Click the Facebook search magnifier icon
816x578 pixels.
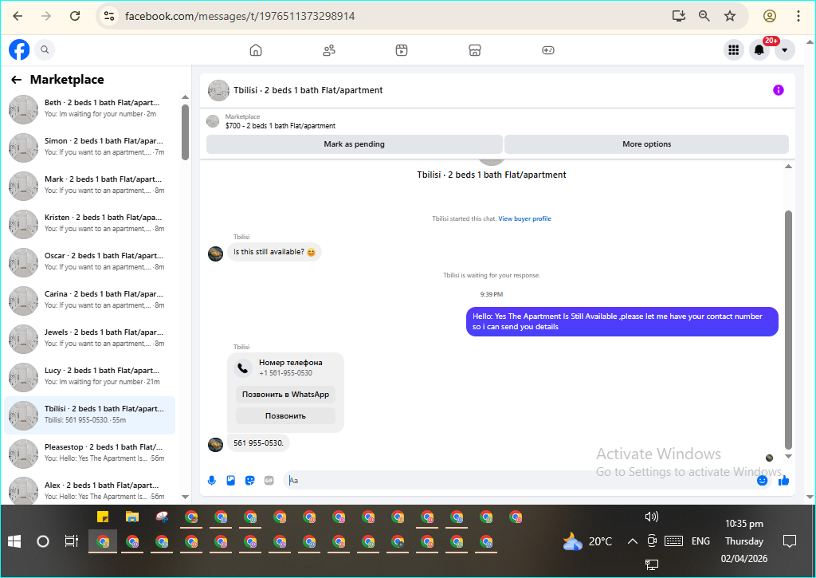click(45, 50)
